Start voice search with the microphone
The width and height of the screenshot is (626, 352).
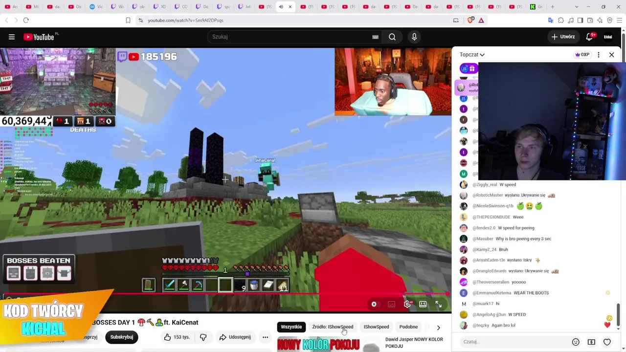pyautogui.click(x=414, y=37)
